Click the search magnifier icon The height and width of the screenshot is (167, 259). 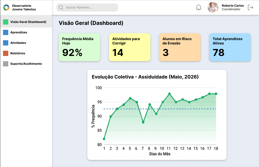pyautogui.click(x=61, y=8)
